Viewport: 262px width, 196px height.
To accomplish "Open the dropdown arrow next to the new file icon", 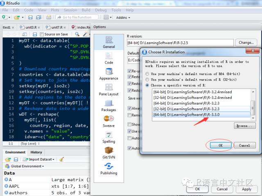I will (x=9, y=17).
